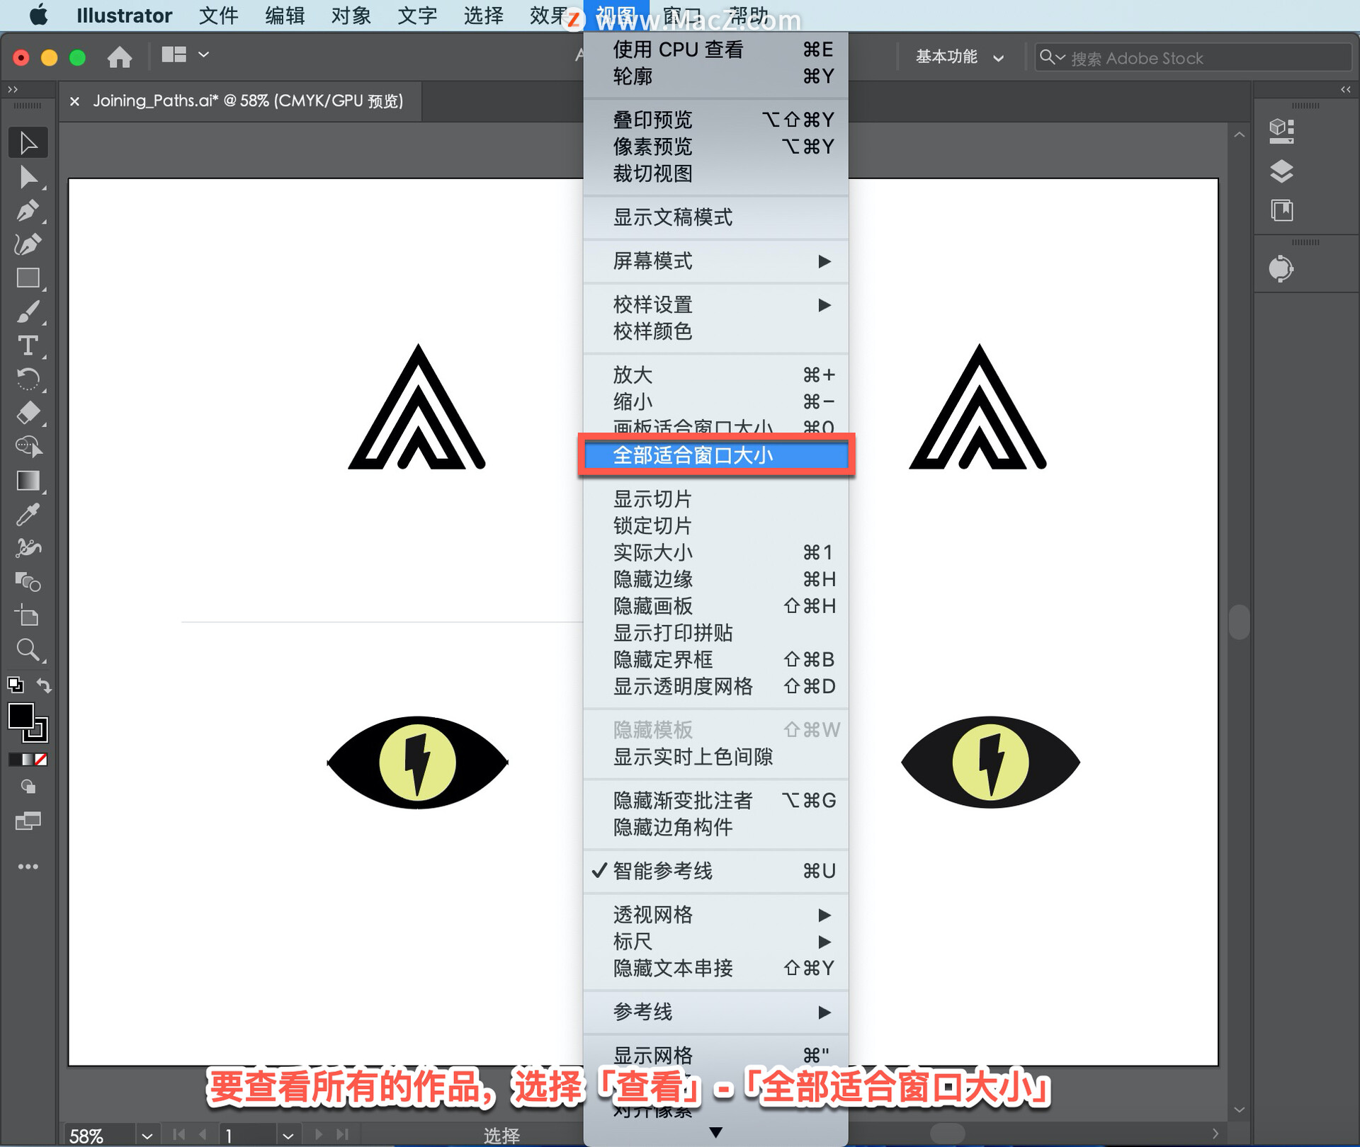Select the Pen tool

click(27, 211)
